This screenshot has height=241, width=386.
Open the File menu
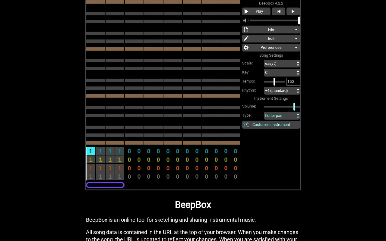pos(271,30)
